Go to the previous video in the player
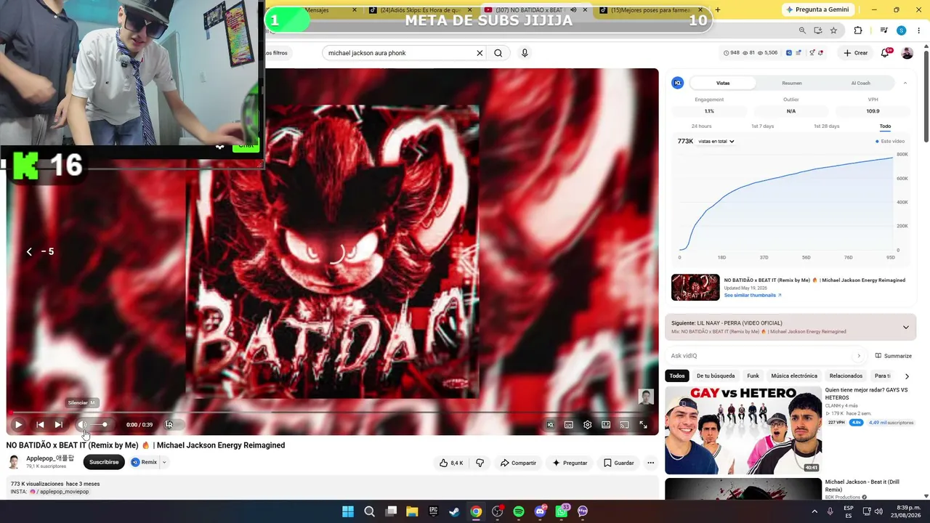 [40, 425]
